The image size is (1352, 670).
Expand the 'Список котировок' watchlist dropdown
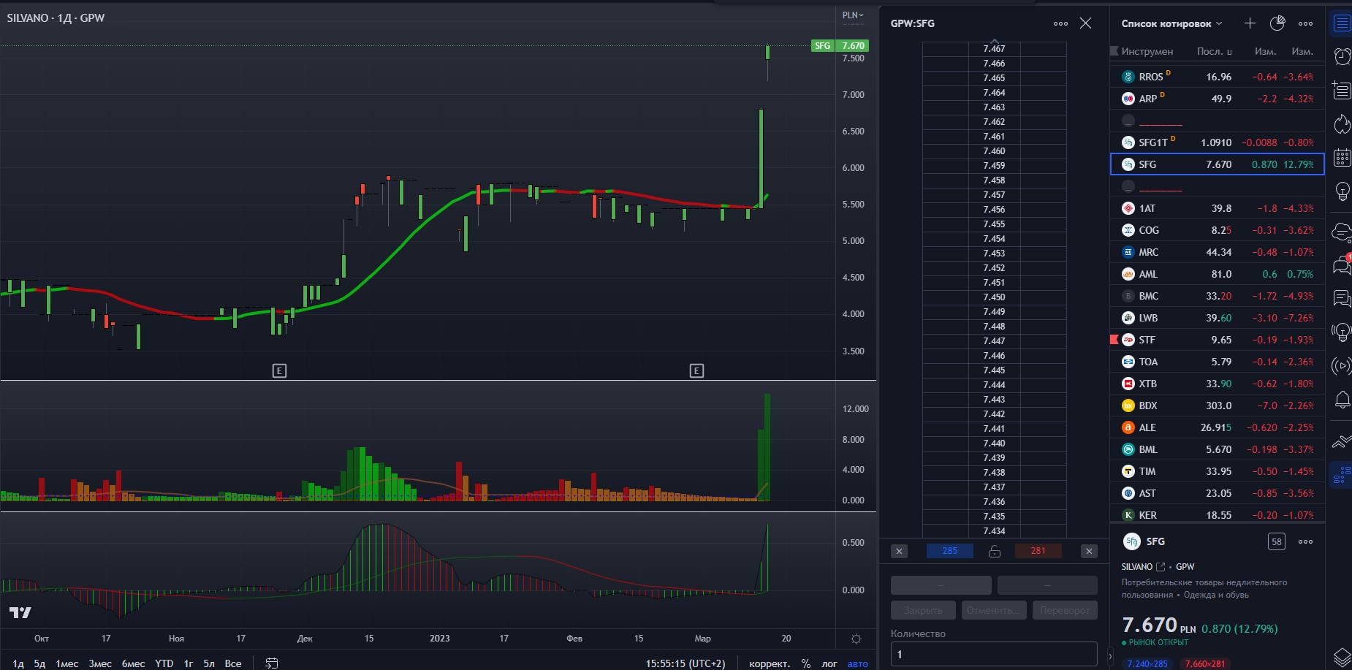pyautogui.click(x=1171, y=23)
